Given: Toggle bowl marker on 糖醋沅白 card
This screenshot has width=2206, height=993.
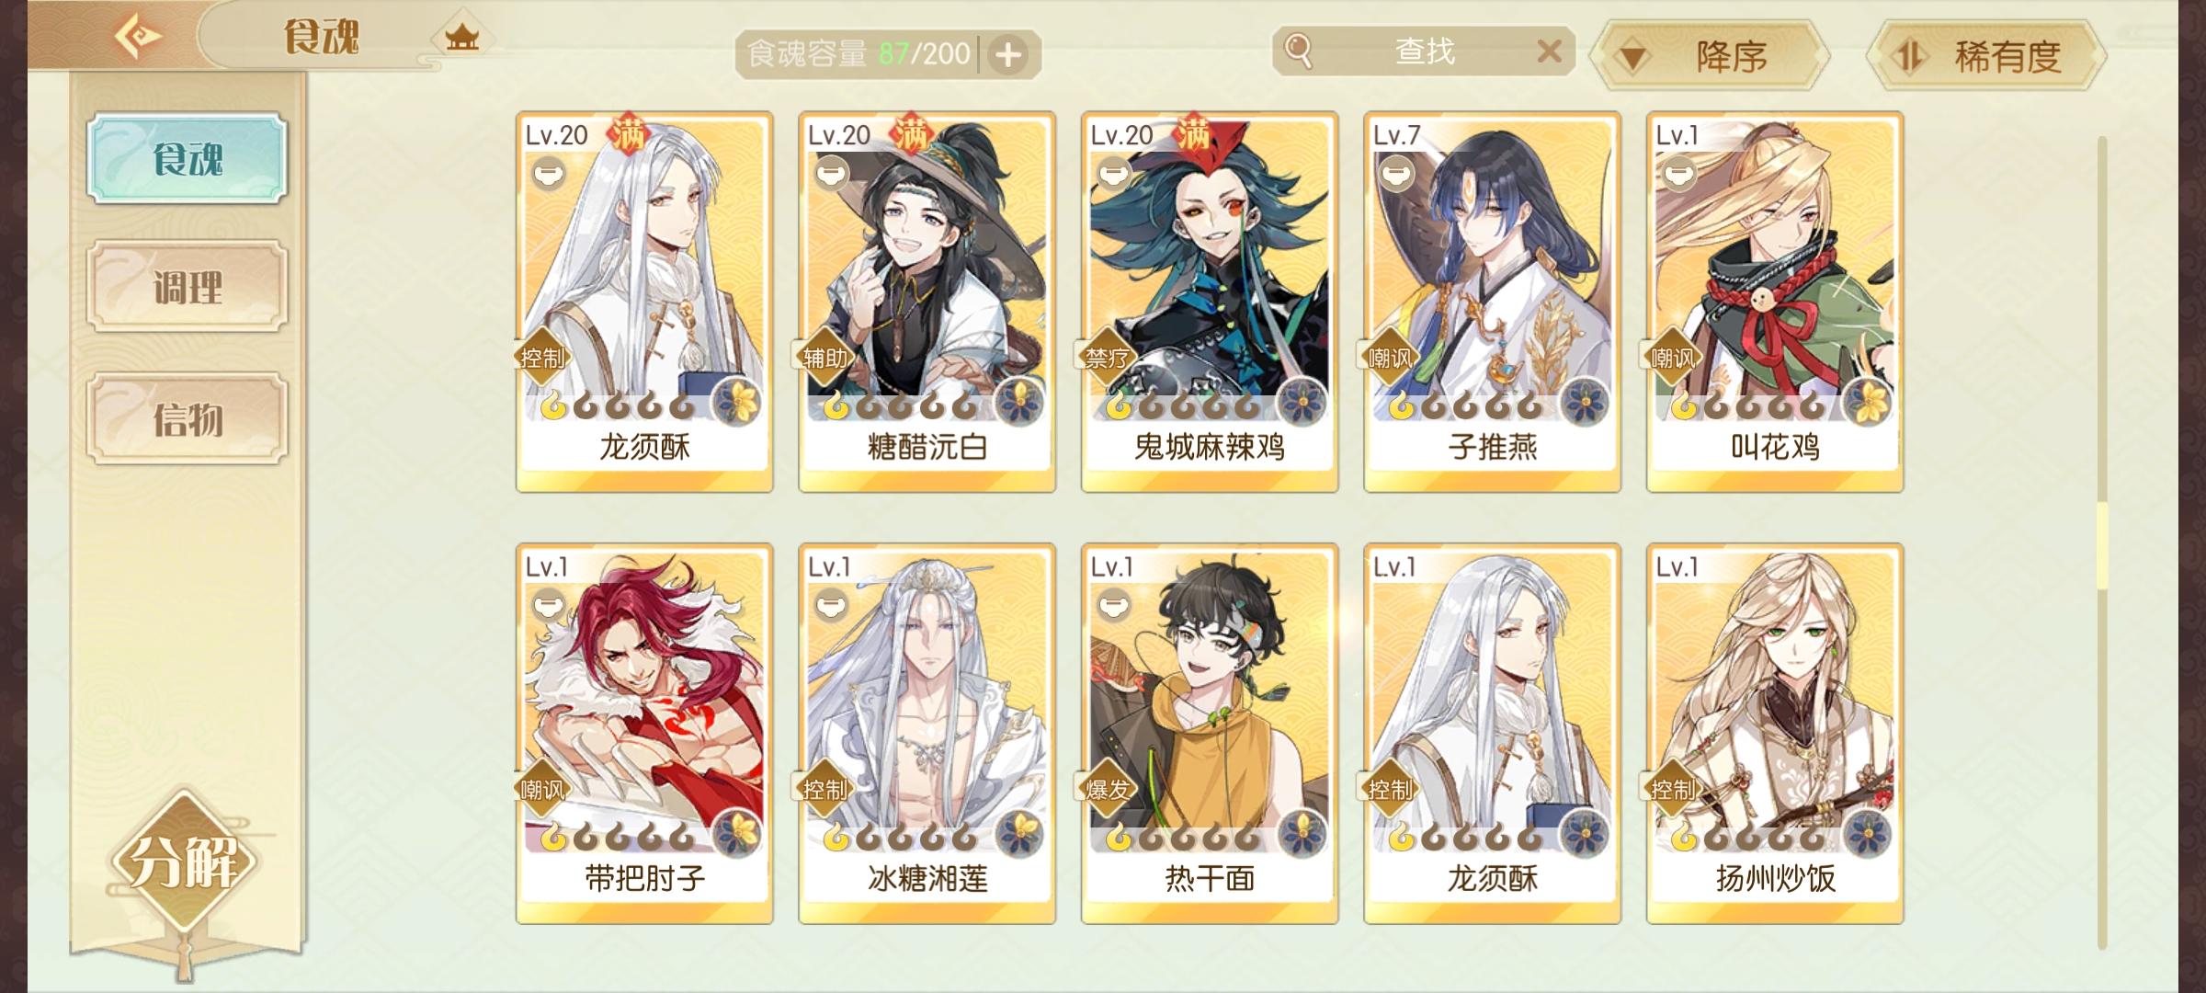Looking at the screenshot, I should 831,172.
